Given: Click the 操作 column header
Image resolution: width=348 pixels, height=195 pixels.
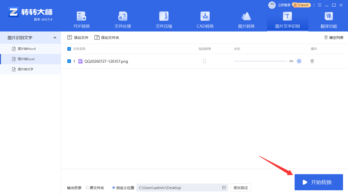Looking at the screenshot, I should click(x=314, y=49).
